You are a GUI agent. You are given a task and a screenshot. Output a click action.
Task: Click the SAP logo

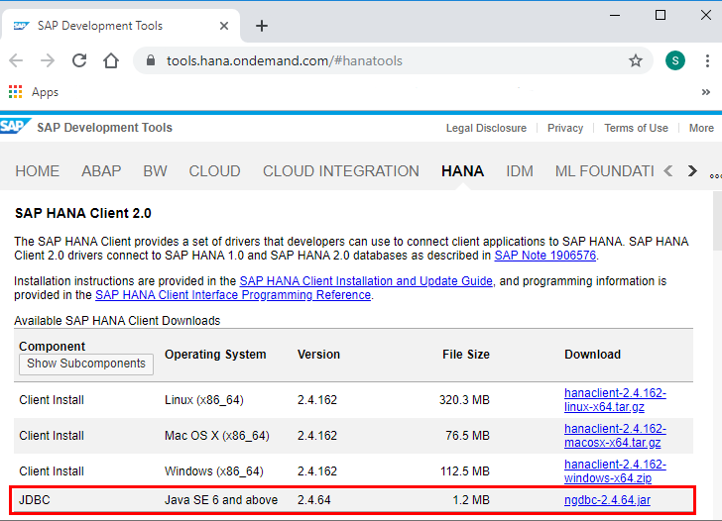click(x=14, y=127)
